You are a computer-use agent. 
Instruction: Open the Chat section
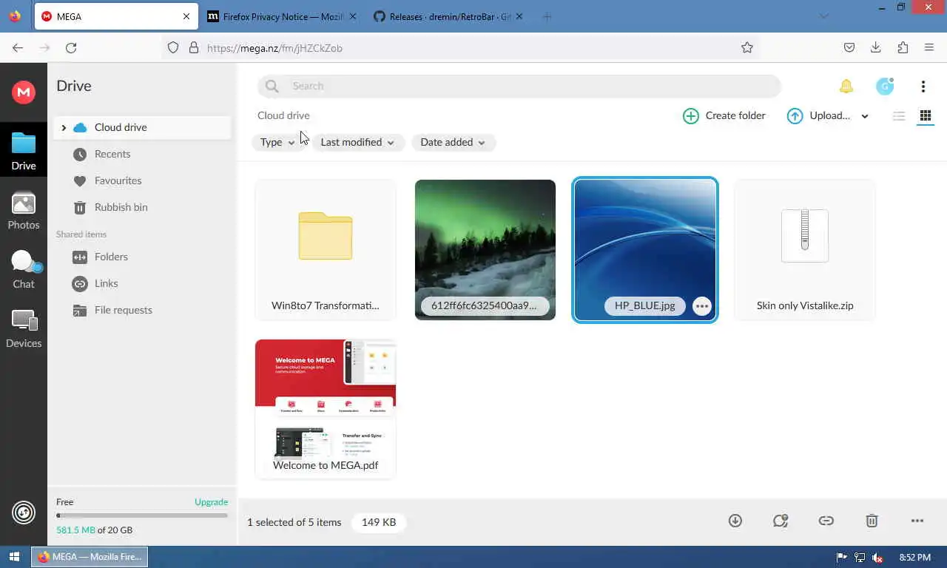coord(24,270)
